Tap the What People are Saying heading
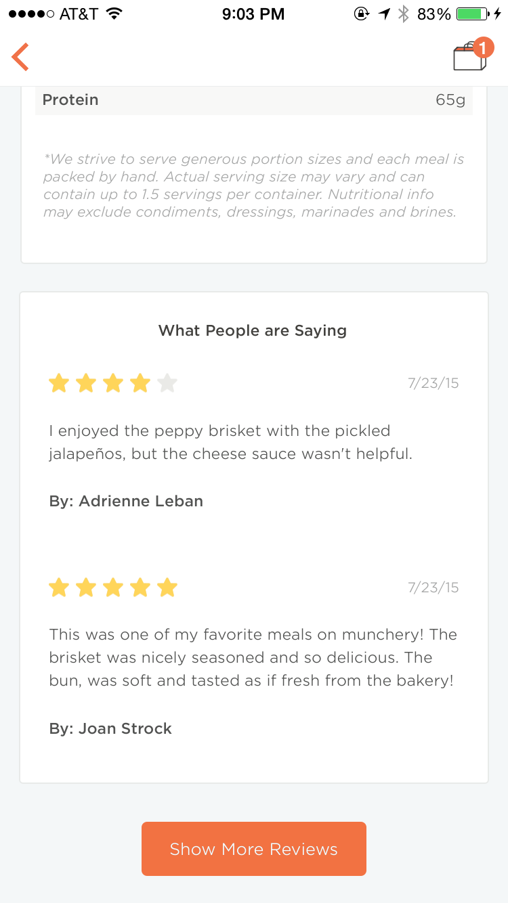This screenshot has height=903, width=508. point(253,331)
